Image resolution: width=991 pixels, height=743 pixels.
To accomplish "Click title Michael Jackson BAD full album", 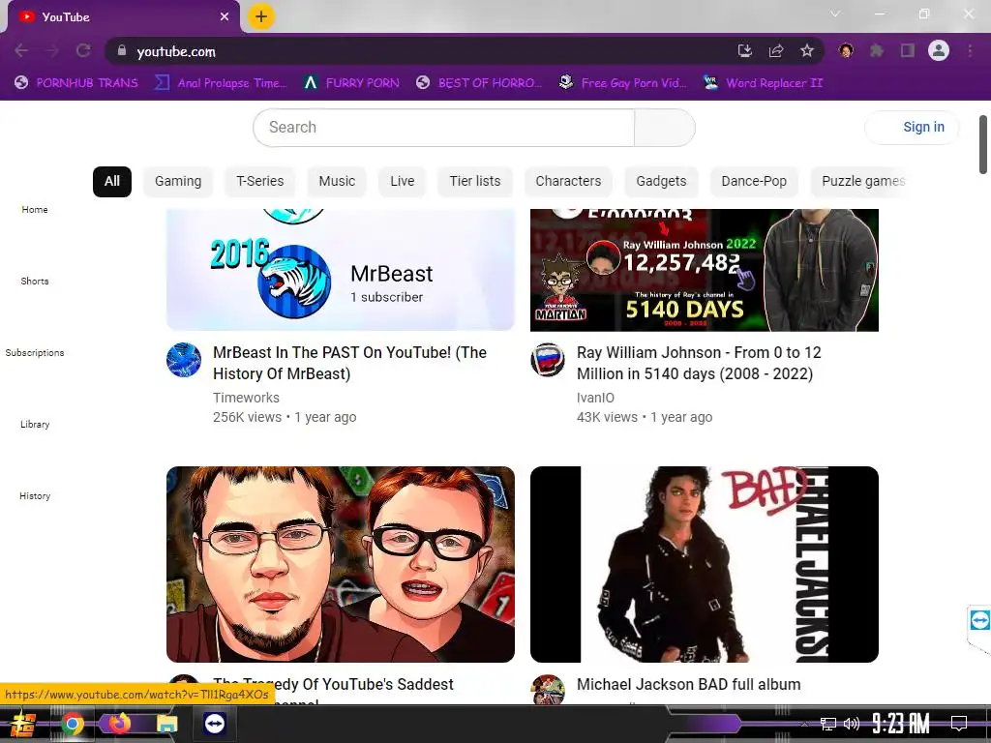I will 688,685.
